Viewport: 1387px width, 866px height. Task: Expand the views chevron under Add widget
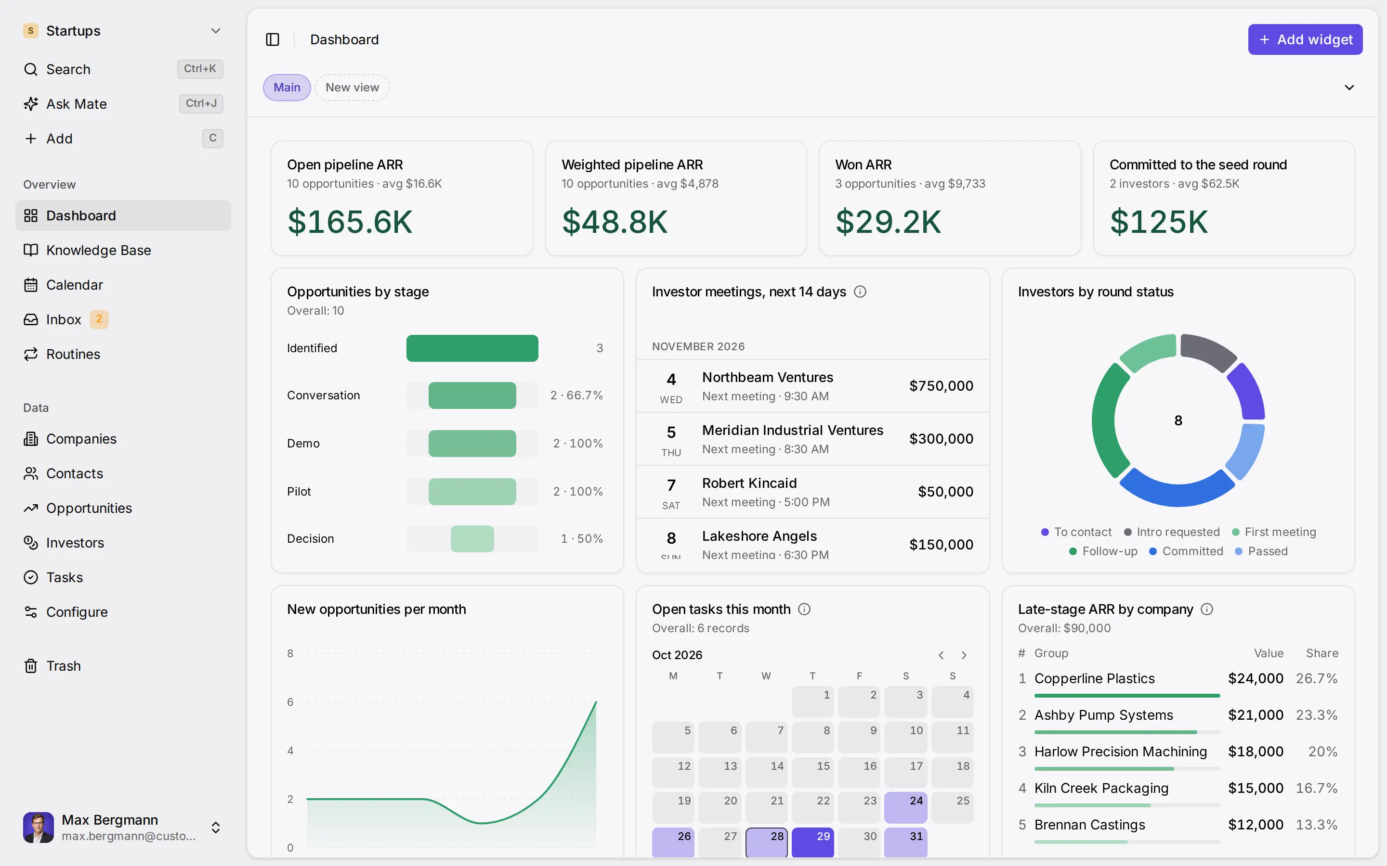point(1349,88)
